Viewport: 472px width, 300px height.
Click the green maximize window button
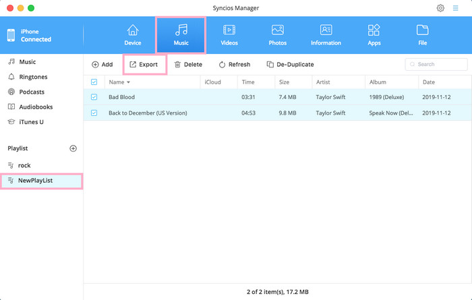(x=31, y=8)
